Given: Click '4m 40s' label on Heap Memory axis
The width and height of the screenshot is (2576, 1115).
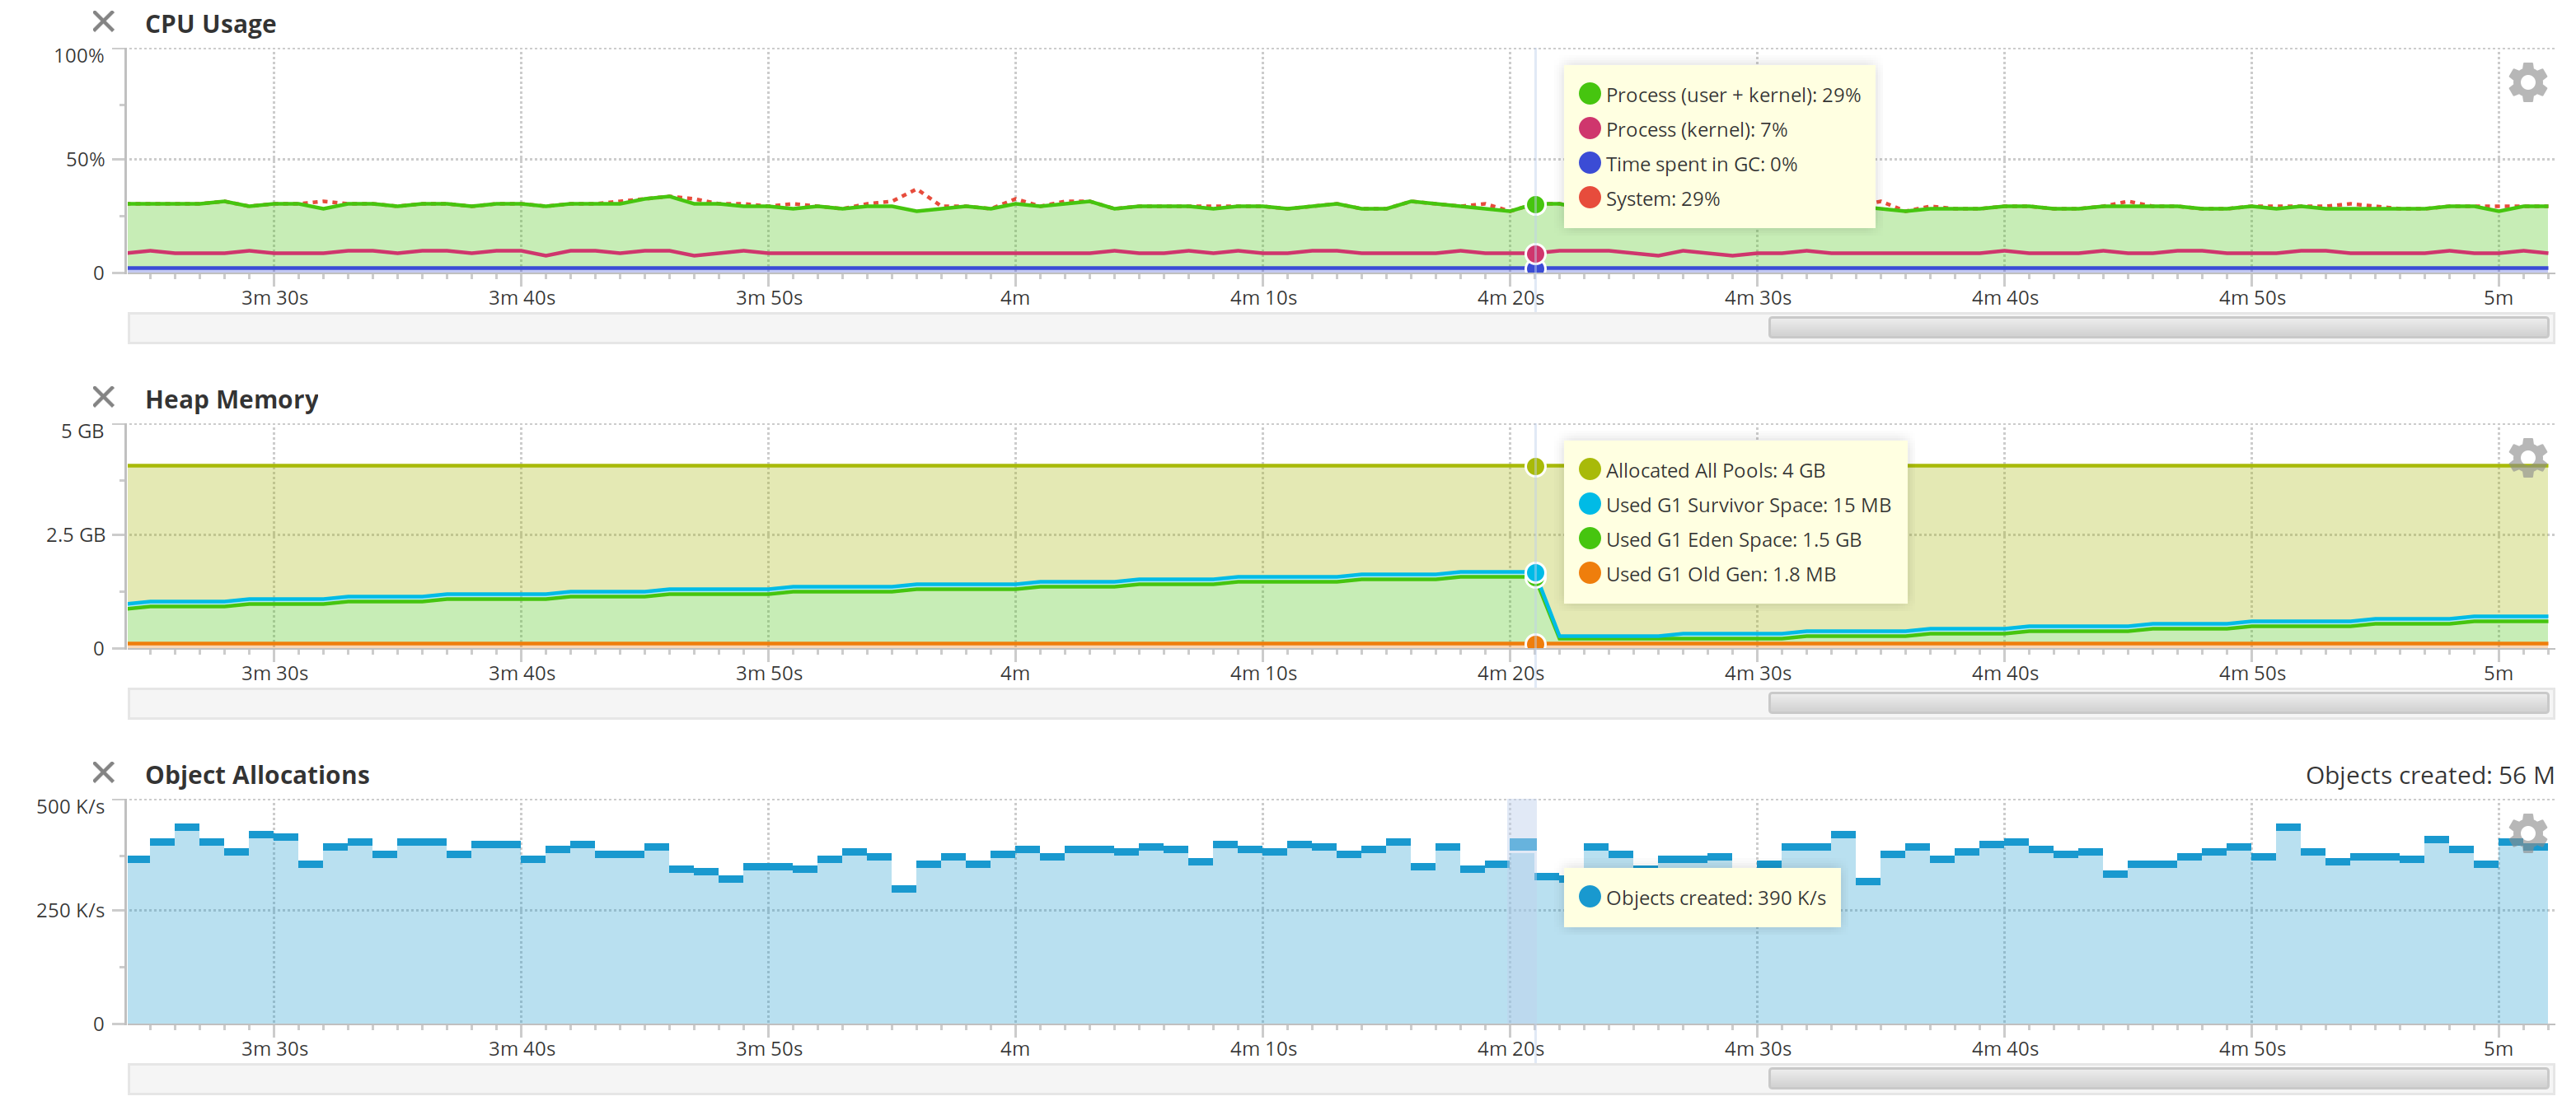Looking at the screenshot, I should (2004, 674).
